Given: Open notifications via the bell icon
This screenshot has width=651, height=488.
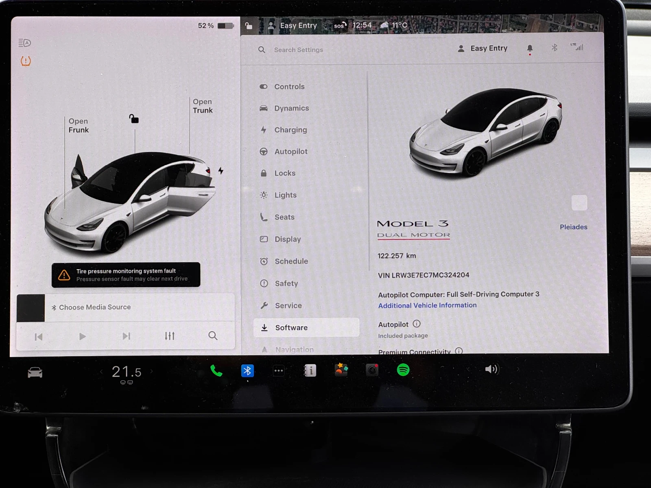Looking at the screenshot, I should [530, 48].
